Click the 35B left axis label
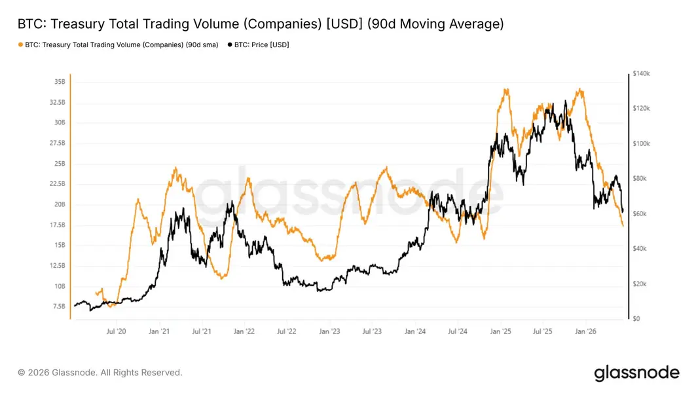 click(x=60, y=82)
